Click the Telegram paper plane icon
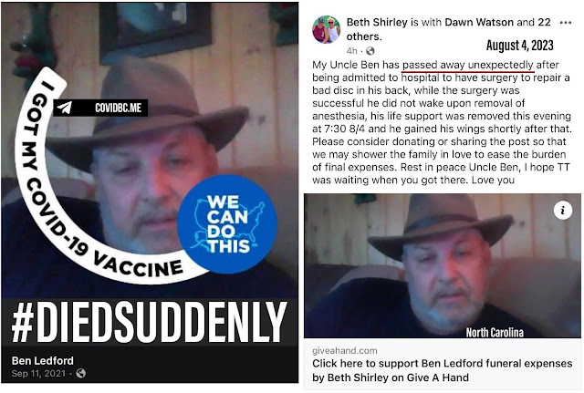The image size is (584, 393). point(64,108)
